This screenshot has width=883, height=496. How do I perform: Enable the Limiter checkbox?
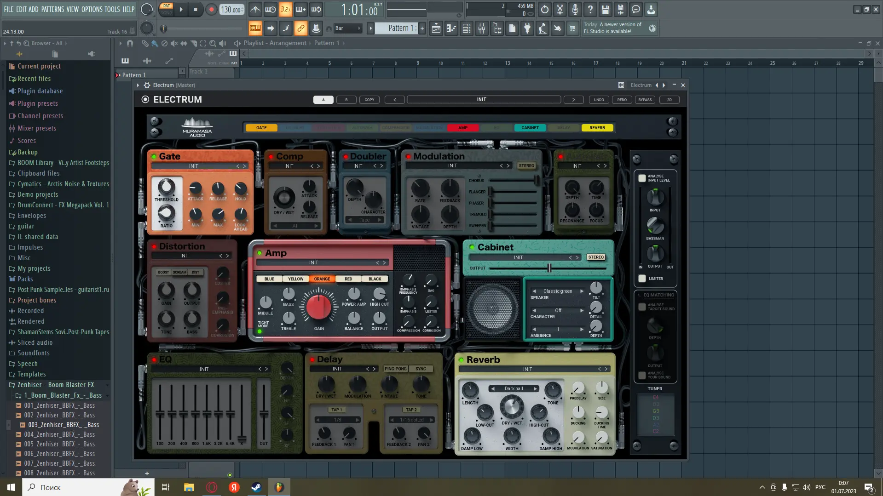(642, 278)
